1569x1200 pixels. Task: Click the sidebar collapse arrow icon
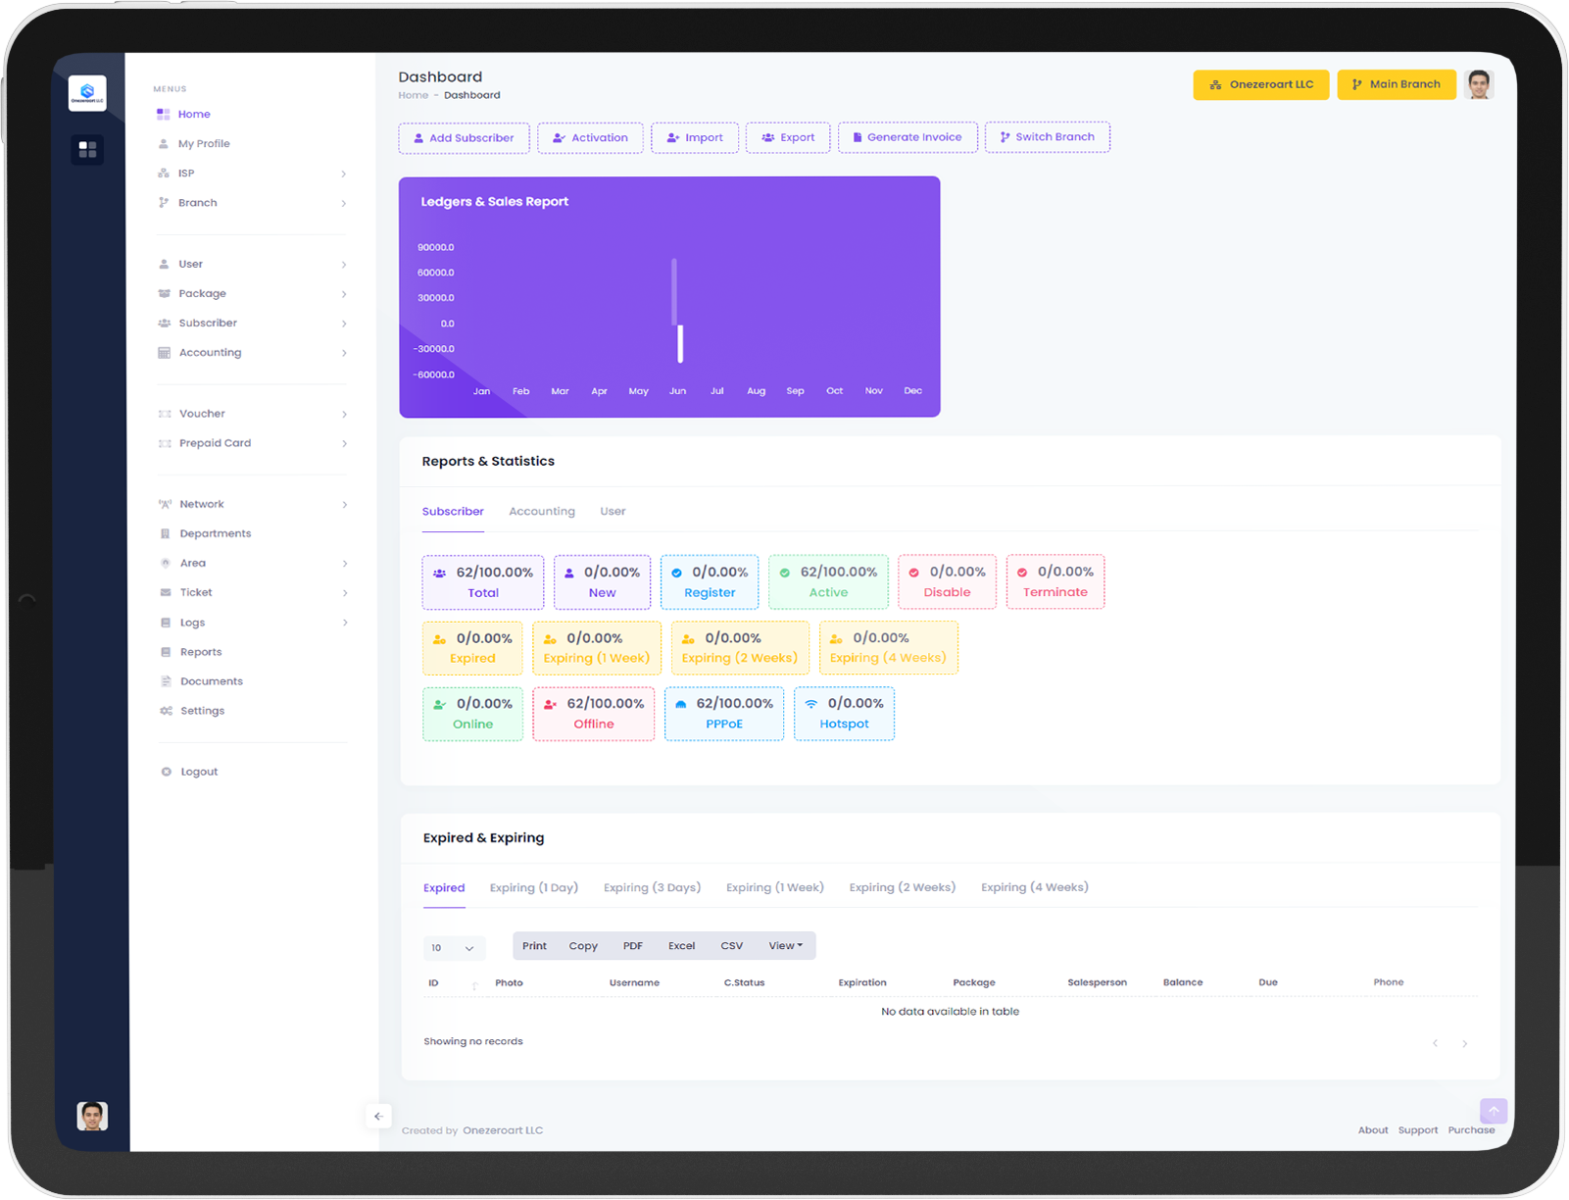coord(378,1116)
